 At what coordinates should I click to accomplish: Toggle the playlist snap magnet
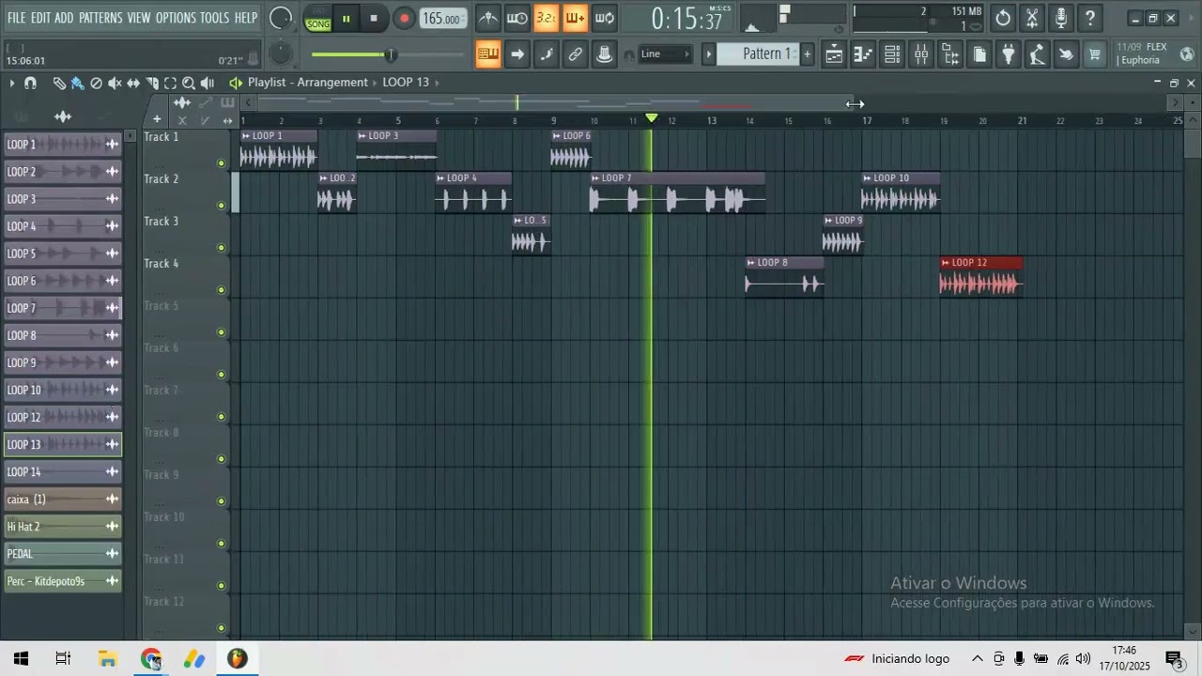click(x=30, y=84)
